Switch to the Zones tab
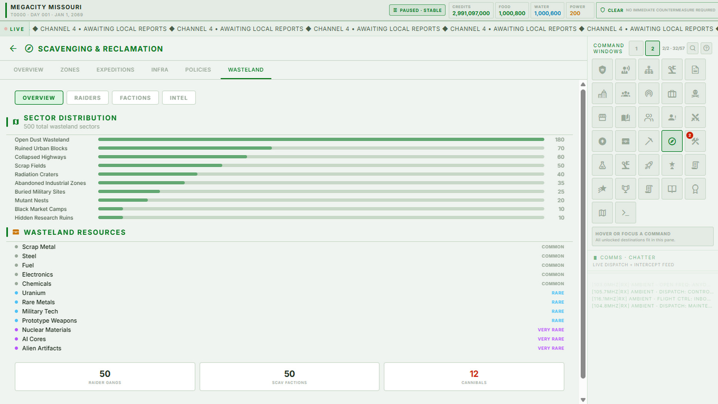The height and width of the screenshot is (404, 718). tap(70, 70)
